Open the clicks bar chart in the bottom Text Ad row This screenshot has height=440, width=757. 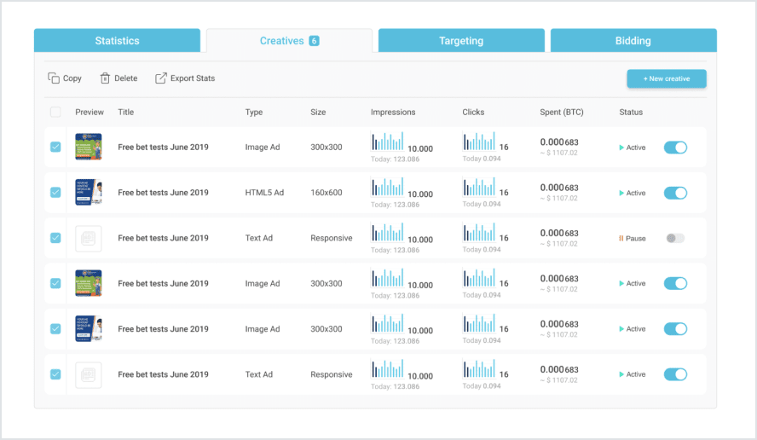[479, 369]
